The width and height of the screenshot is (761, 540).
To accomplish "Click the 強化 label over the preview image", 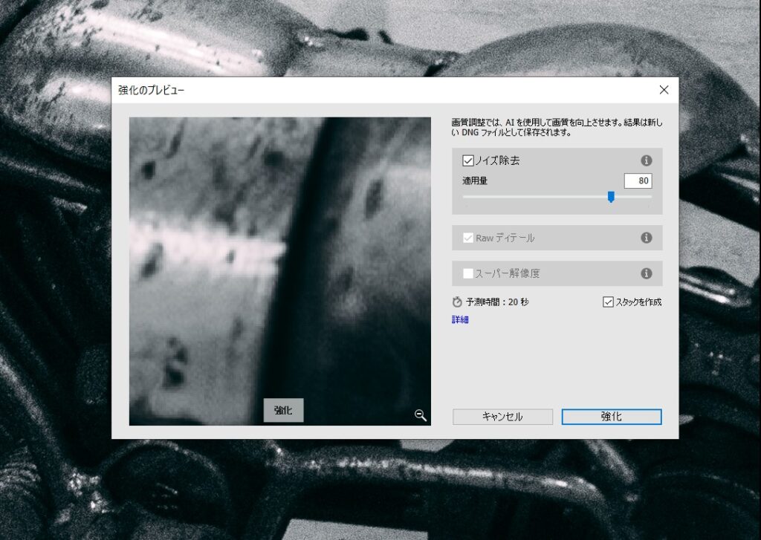I will click(x=283, y=410).
